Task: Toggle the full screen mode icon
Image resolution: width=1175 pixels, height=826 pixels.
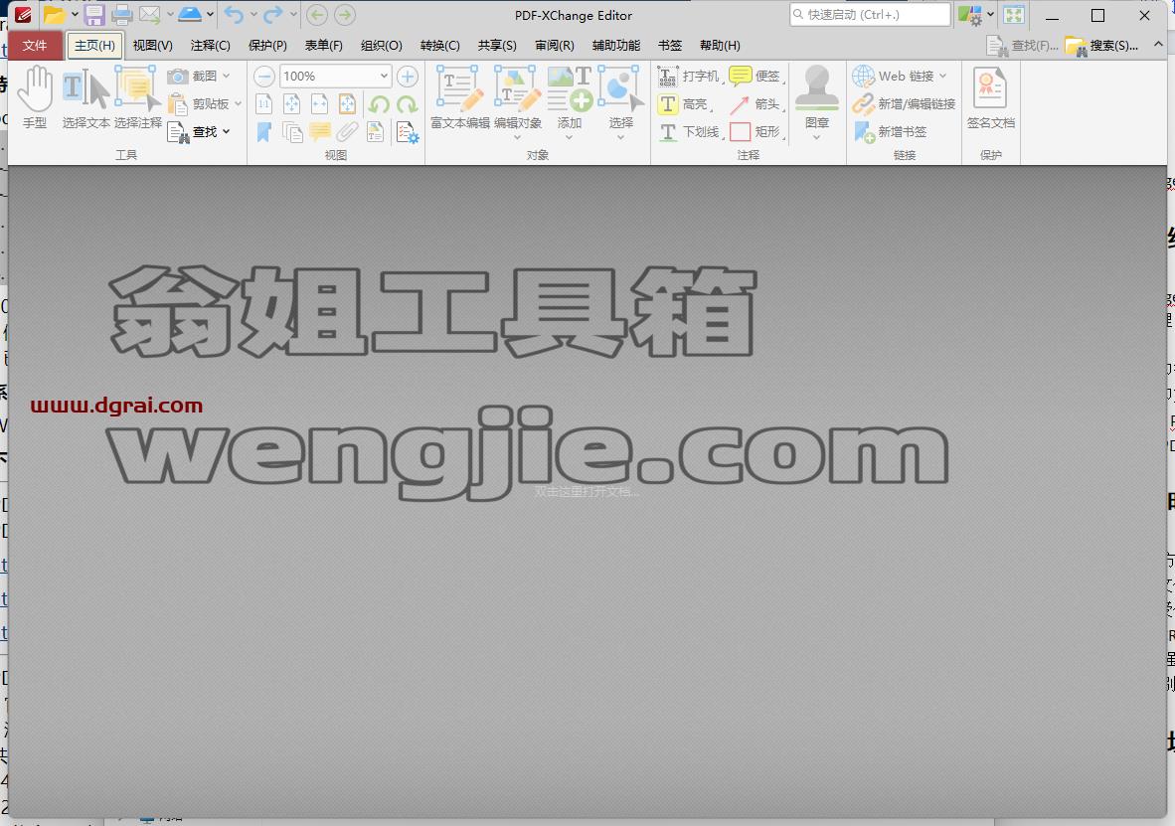Action: point(1014,15)
